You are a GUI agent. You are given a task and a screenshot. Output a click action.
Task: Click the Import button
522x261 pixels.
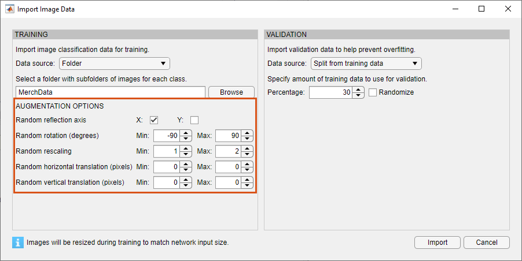click(x=438, y=243)
